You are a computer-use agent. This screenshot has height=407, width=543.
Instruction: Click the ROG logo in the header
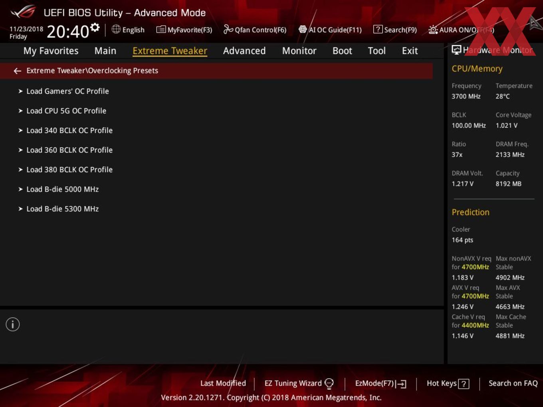(x=23, y=12)
